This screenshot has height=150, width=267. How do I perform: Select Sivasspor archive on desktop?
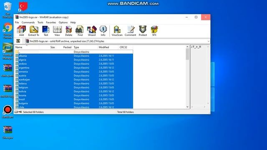(8, 132)
